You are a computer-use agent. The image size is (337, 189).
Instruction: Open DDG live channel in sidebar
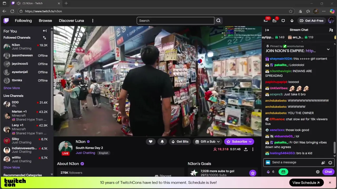click(26, 104)
